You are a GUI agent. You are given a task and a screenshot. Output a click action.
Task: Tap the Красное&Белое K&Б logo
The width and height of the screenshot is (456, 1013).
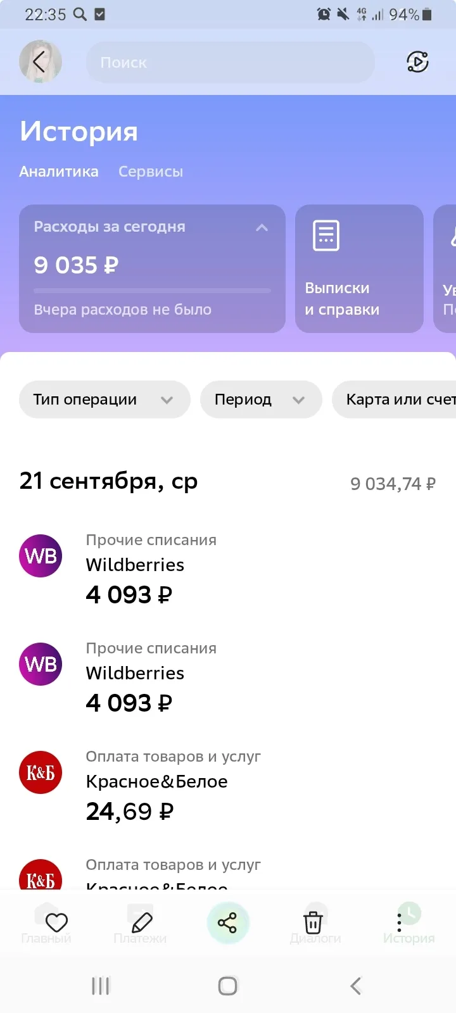click(41, 772)
